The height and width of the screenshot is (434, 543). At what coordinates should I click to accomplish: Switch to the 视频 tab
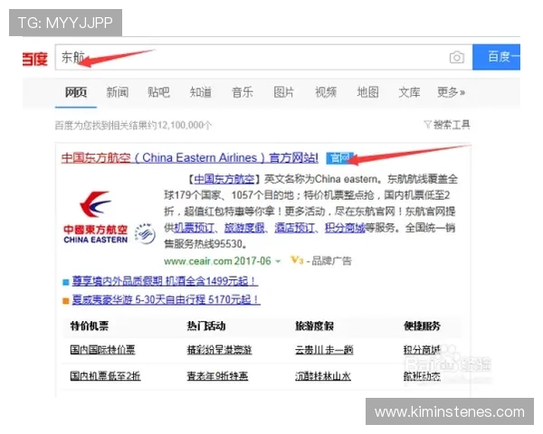[326, 92]
